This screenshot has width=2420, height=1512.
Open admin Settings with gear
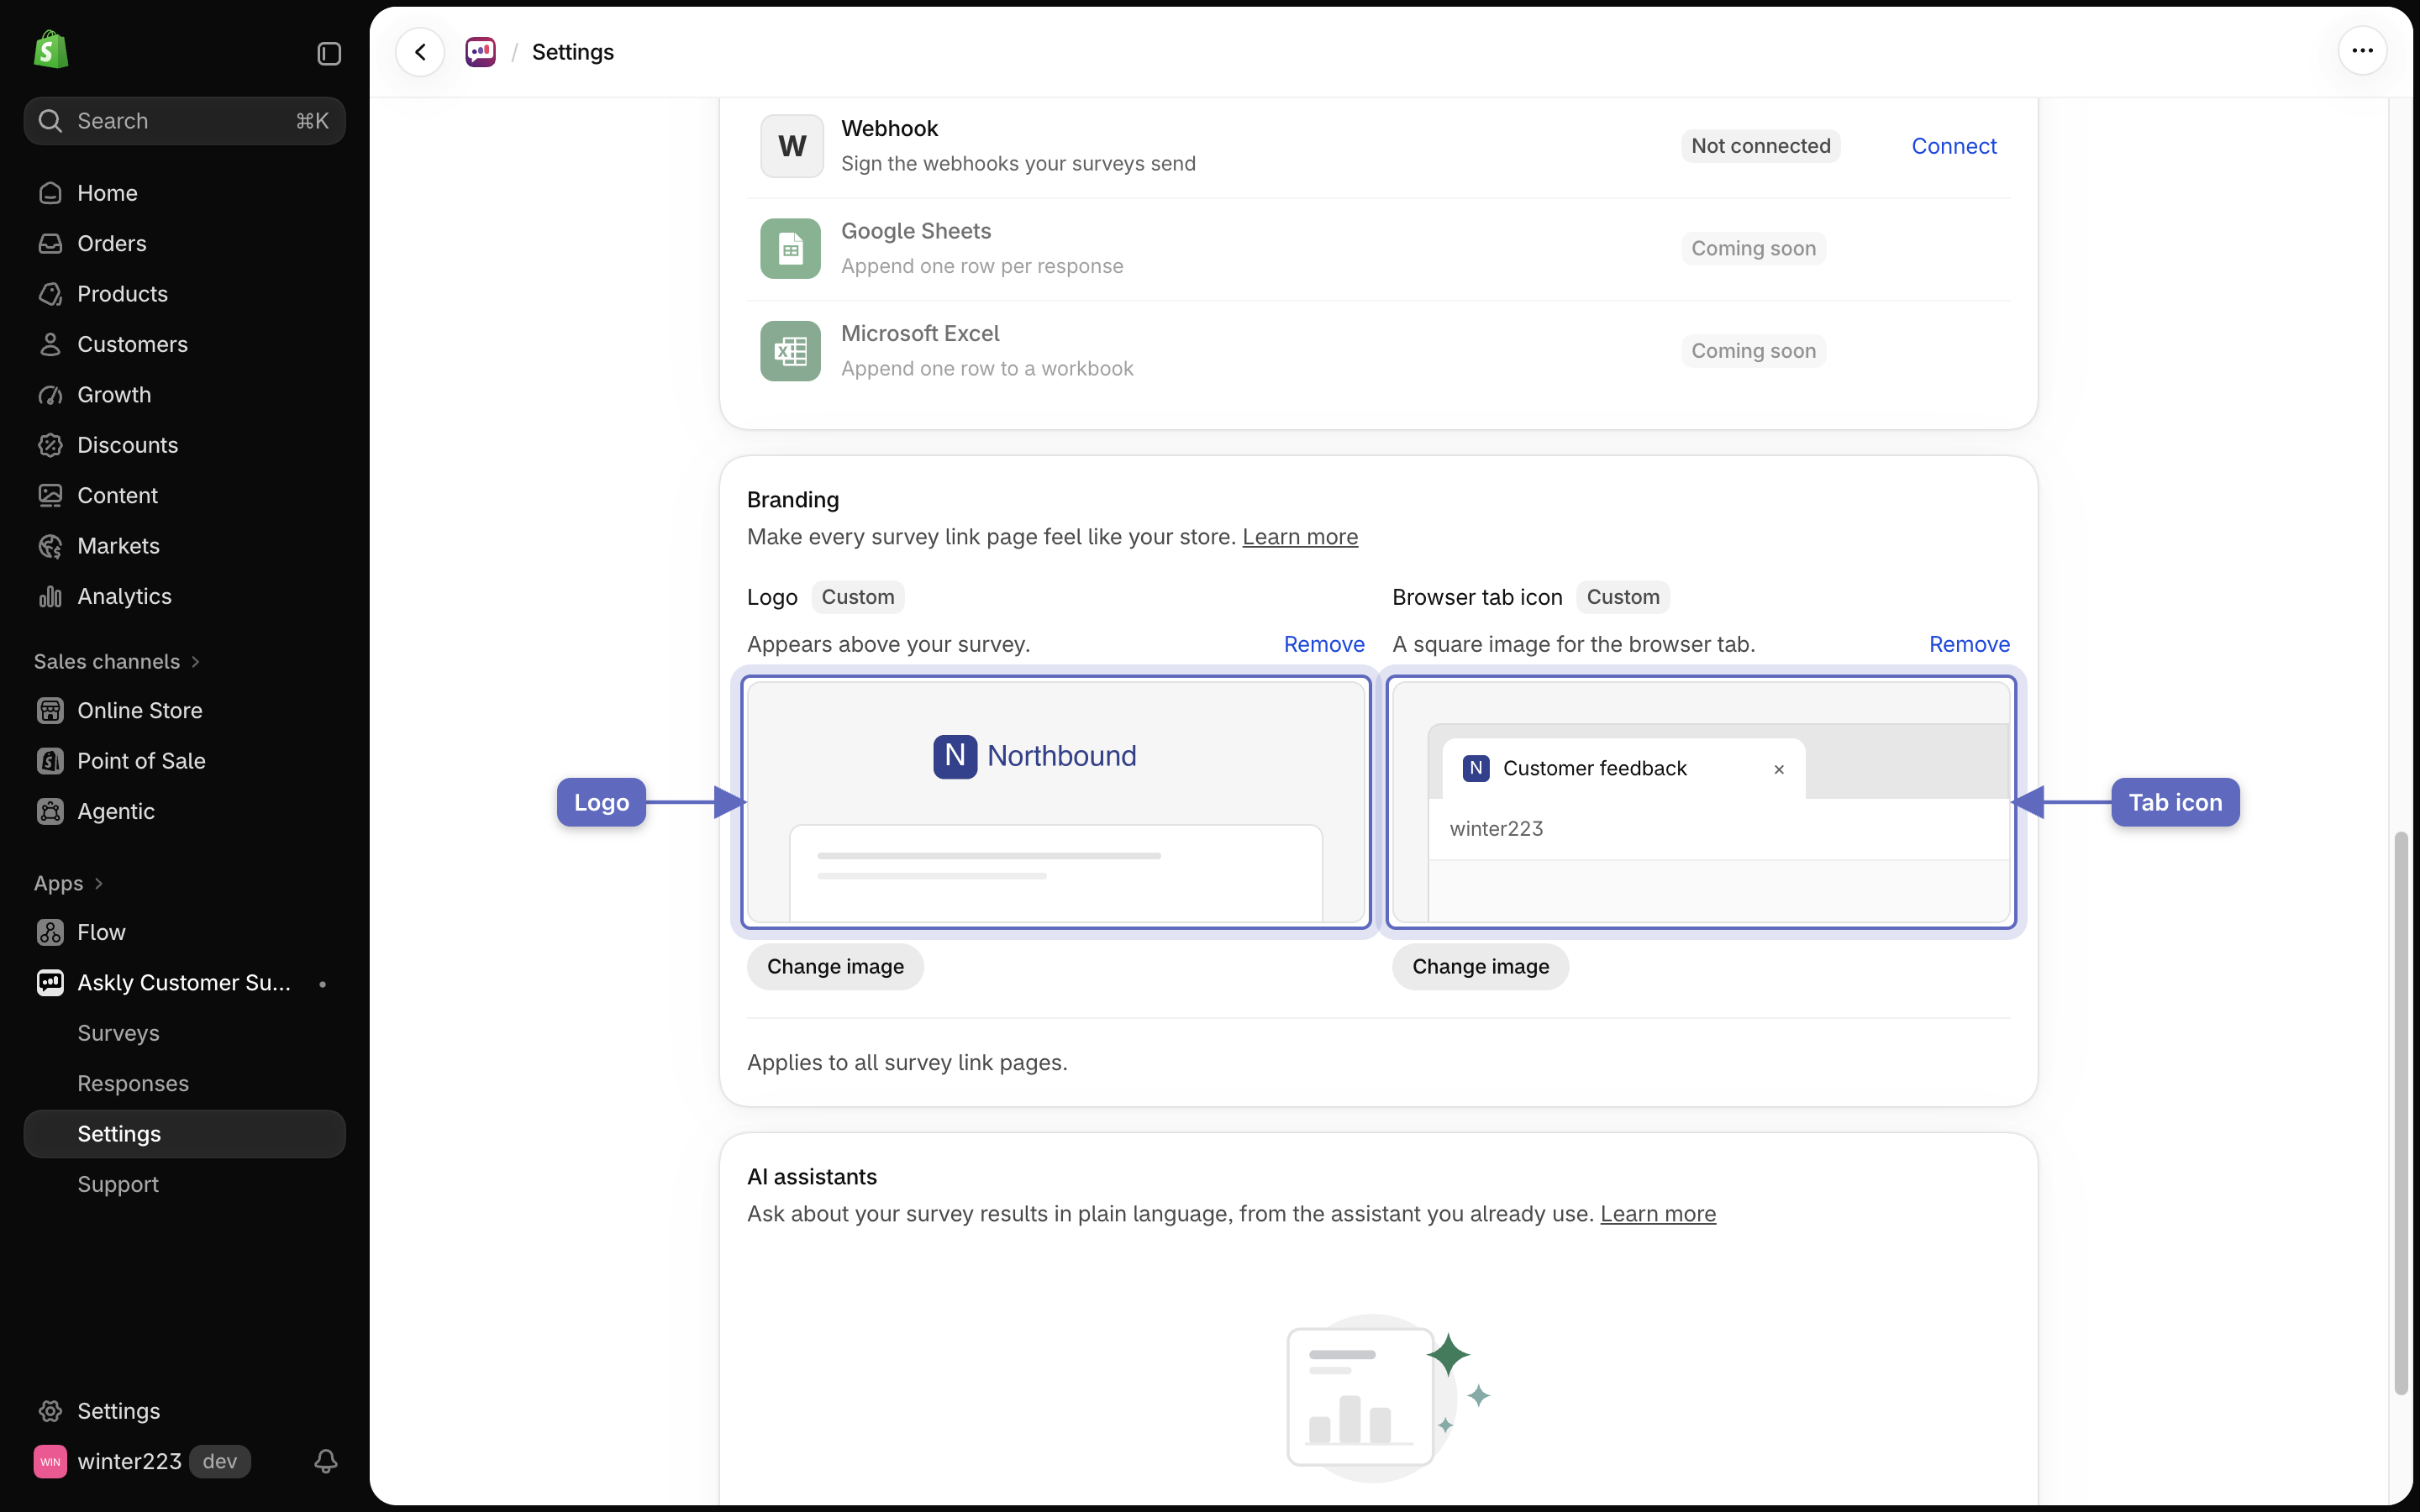click(x=185, y=1411)
